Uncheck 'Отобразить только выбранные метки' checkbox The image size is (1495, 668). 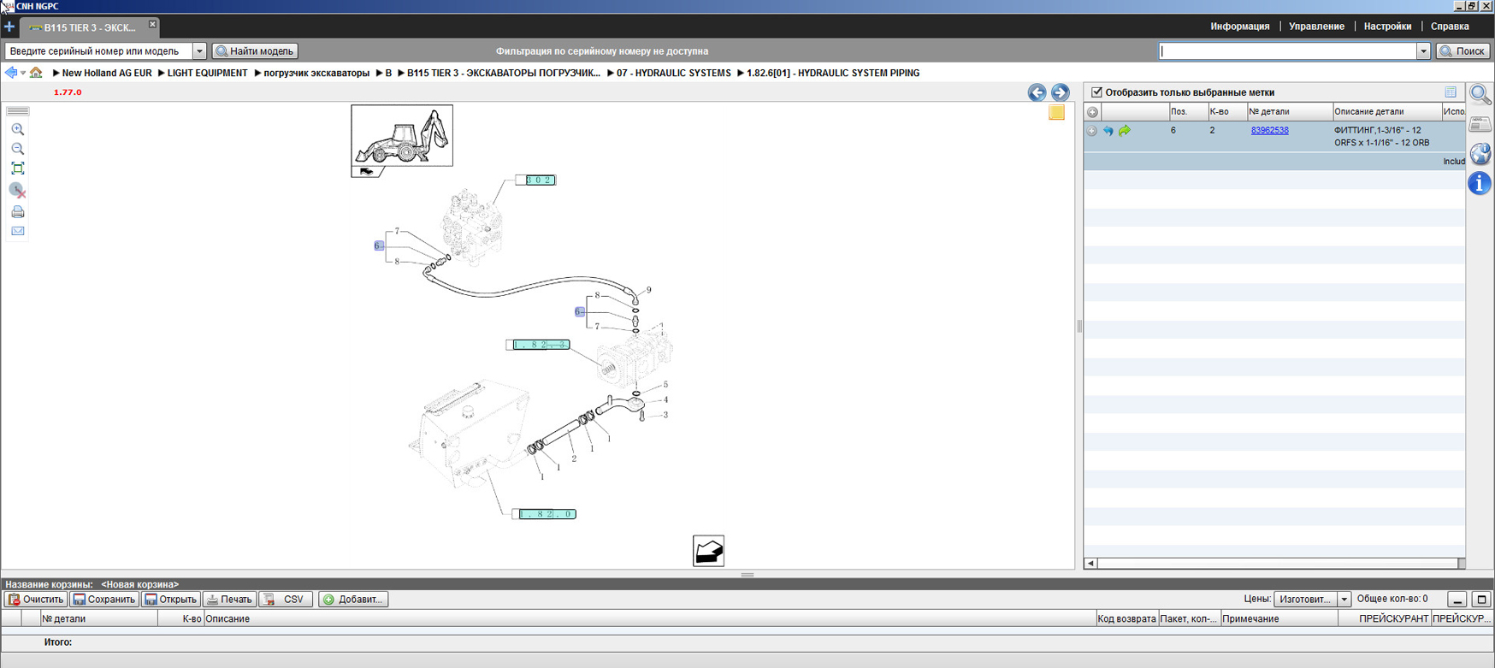click(1096, 92)
